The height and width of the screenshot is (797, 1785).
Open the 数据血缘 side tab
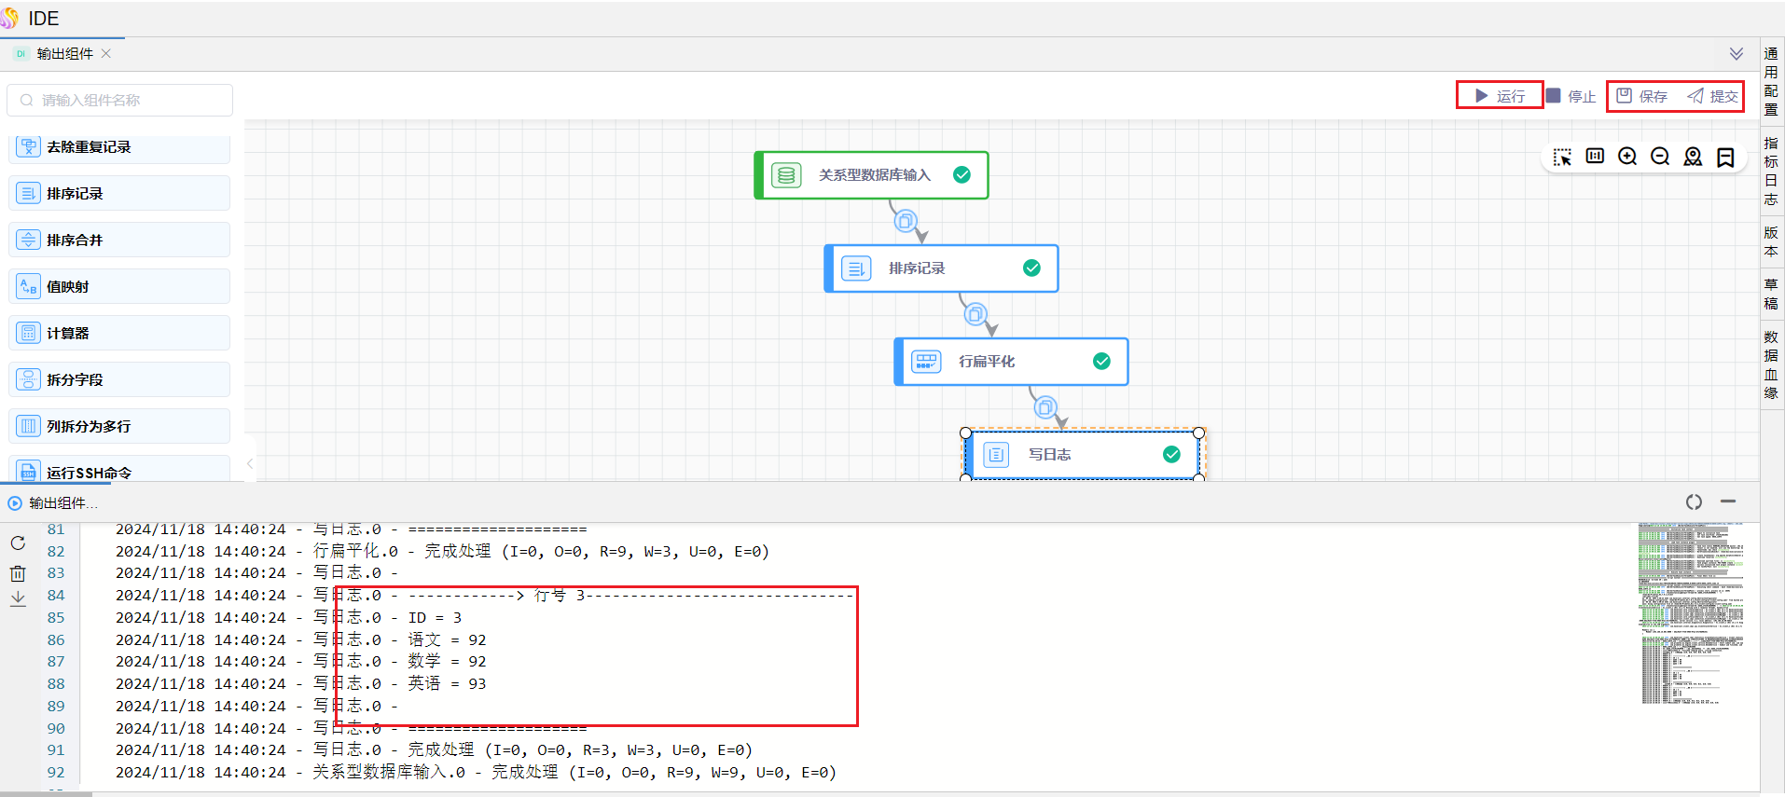coord(1771,364)
